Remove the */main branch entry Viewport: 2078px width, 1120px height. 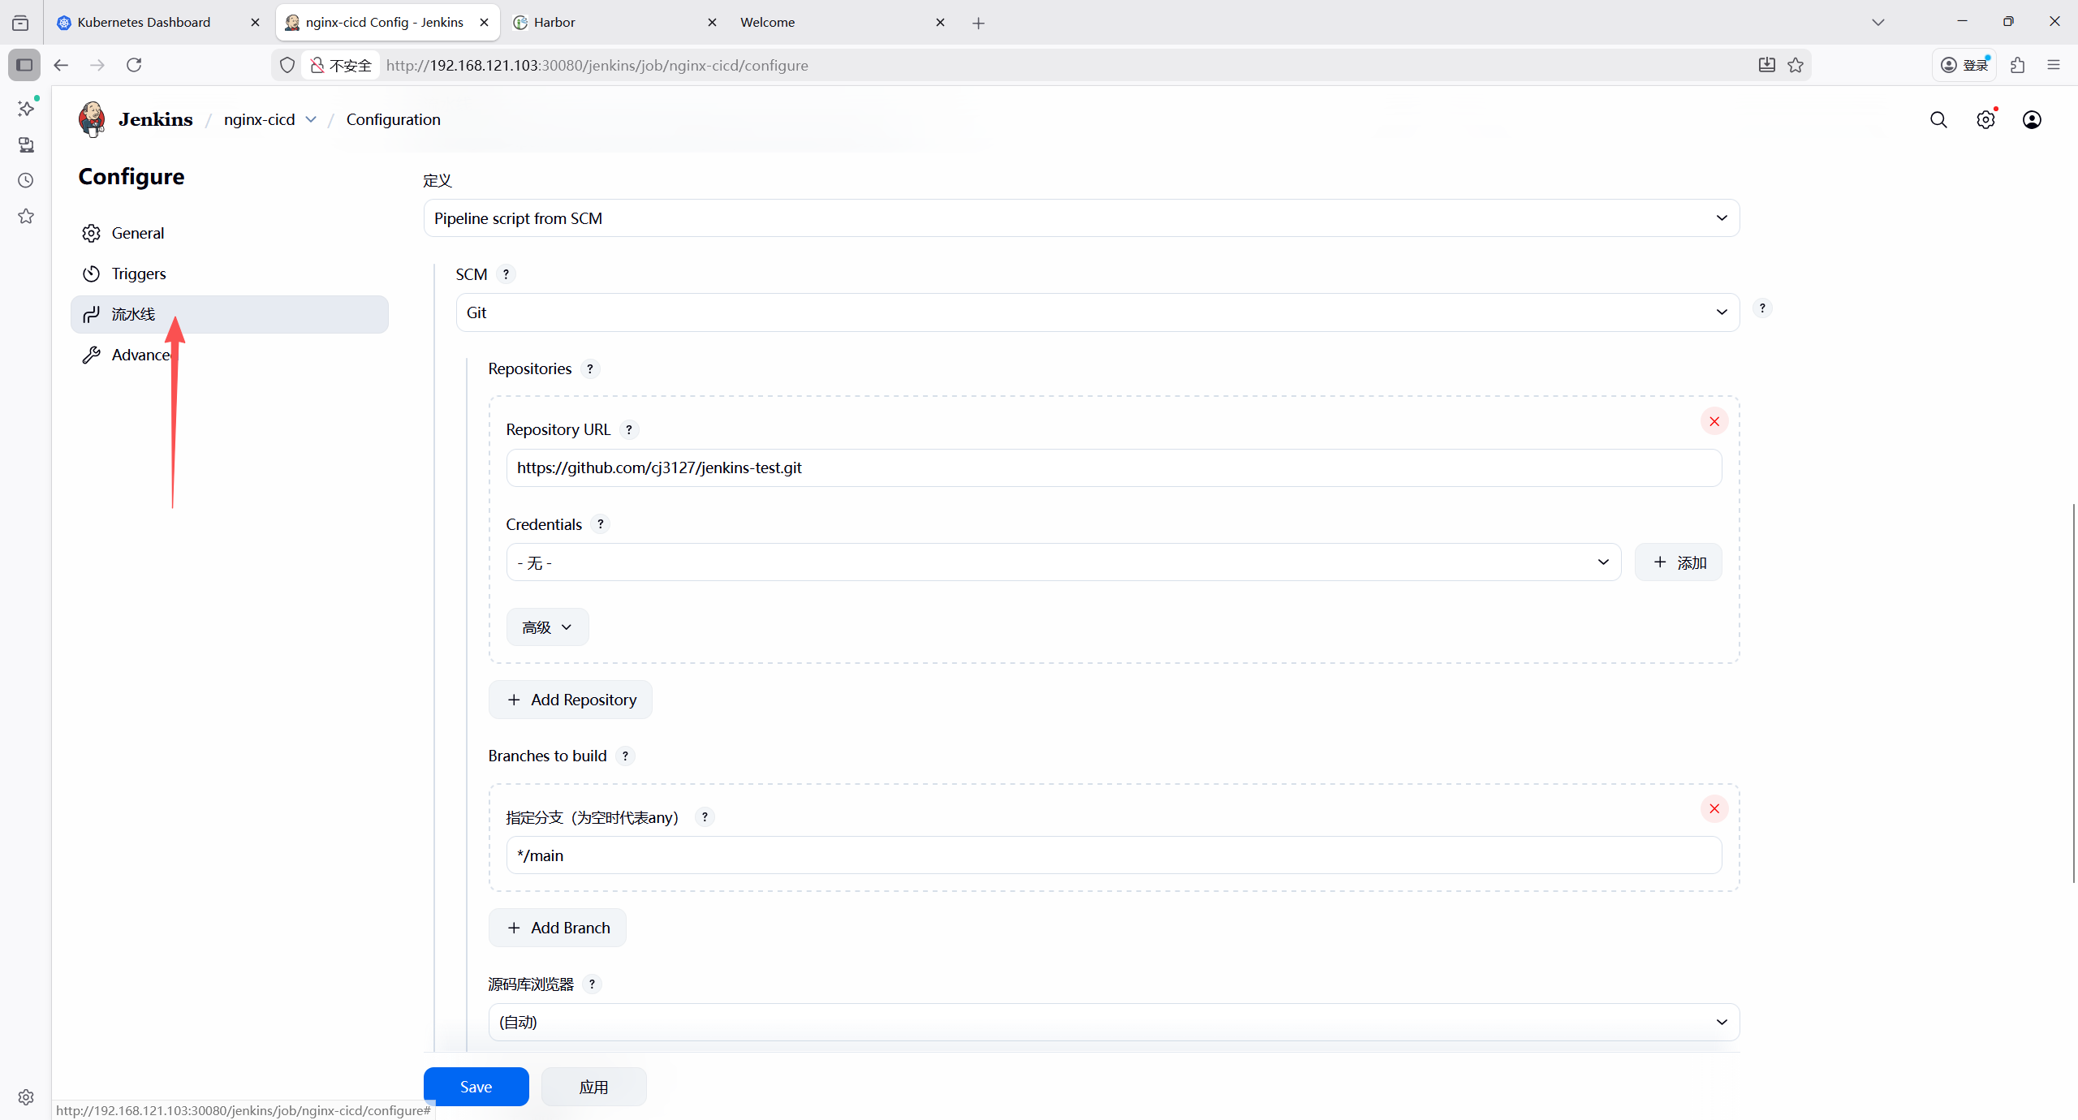pyautogui.click(x=1714, y=808)
